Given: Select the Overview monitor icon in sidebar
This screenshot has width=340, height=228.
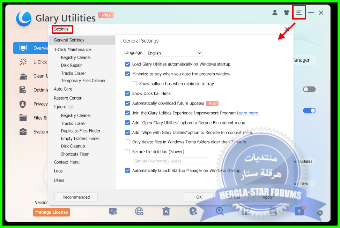Looking at the screenshot, I should pos(23,48).
